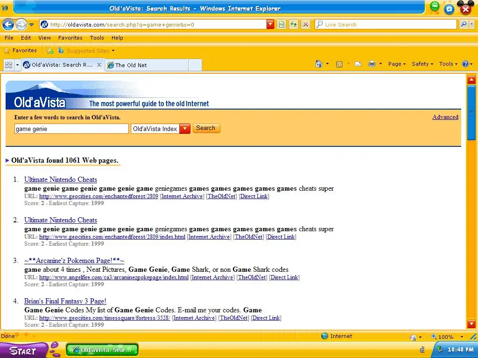Click the blue vertical scrollbar thumb
The image size is (478, 358).
pos(471,113)
